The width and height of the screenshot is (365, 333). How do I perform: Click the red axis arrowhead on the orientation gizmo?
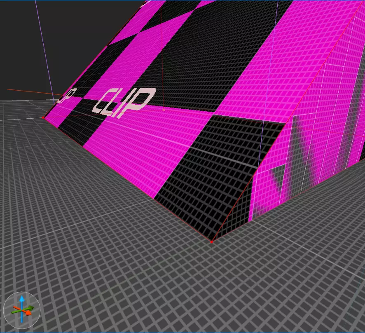click(29, 312)
